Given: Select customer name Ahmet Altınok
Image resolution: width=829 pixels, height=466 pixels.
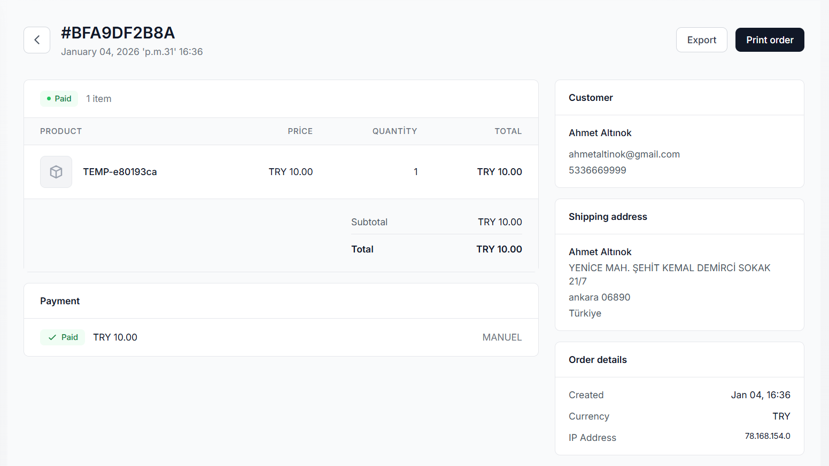Looking at the screenshot, I should click(600, 132).
